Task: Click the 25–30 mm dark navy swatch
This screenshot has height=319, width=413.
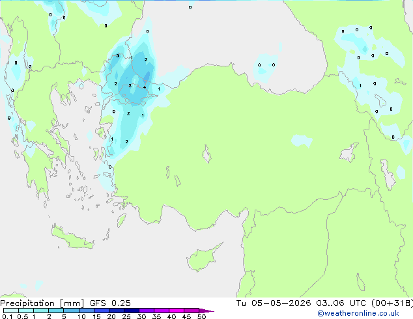Action: coord(131,311)
